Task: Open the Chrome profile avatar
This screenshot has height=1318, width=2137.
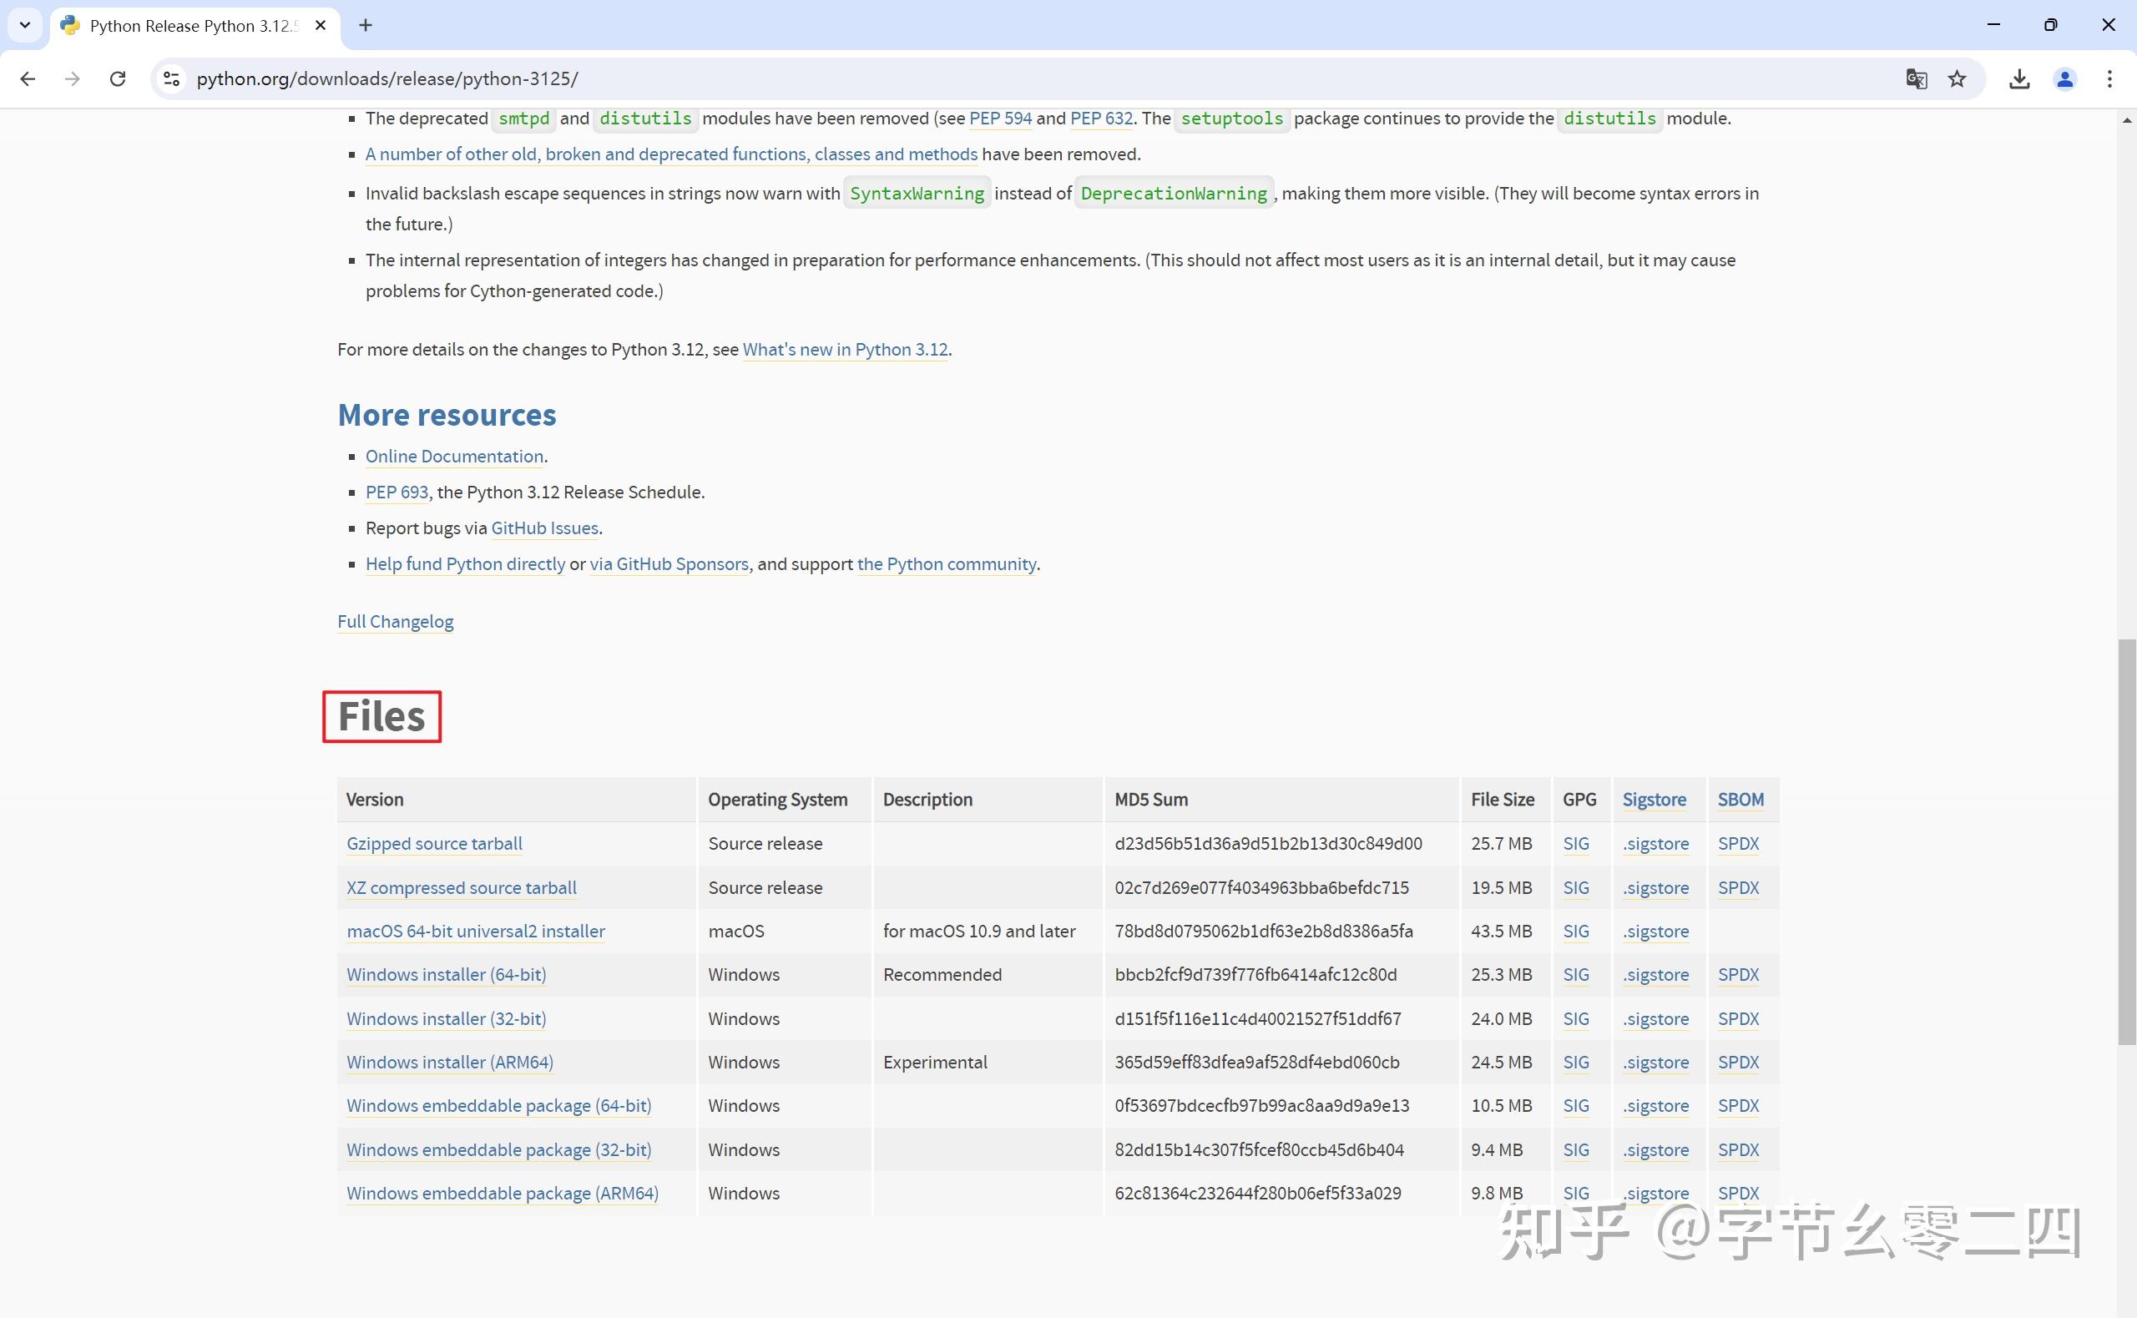Action: (2064, 78)
